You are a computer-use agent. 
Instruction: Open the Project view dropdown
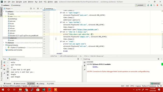click(8, 8)
